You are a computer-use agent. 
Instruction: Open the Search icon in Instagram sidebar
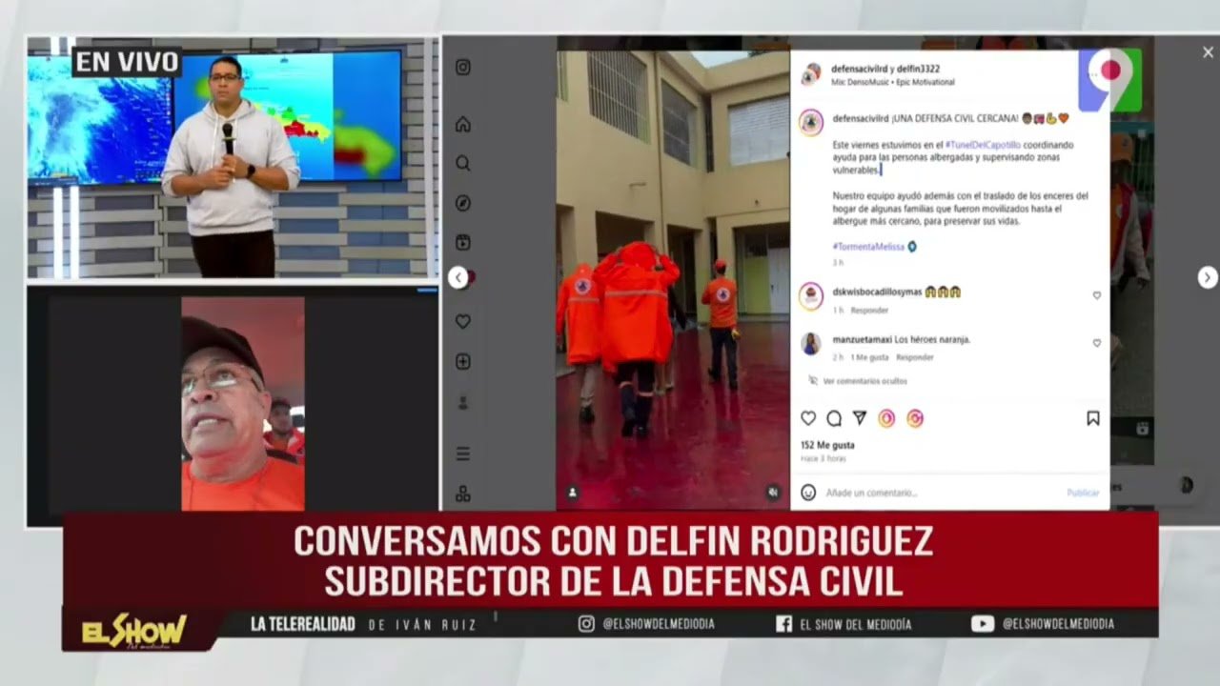[463, 163]
